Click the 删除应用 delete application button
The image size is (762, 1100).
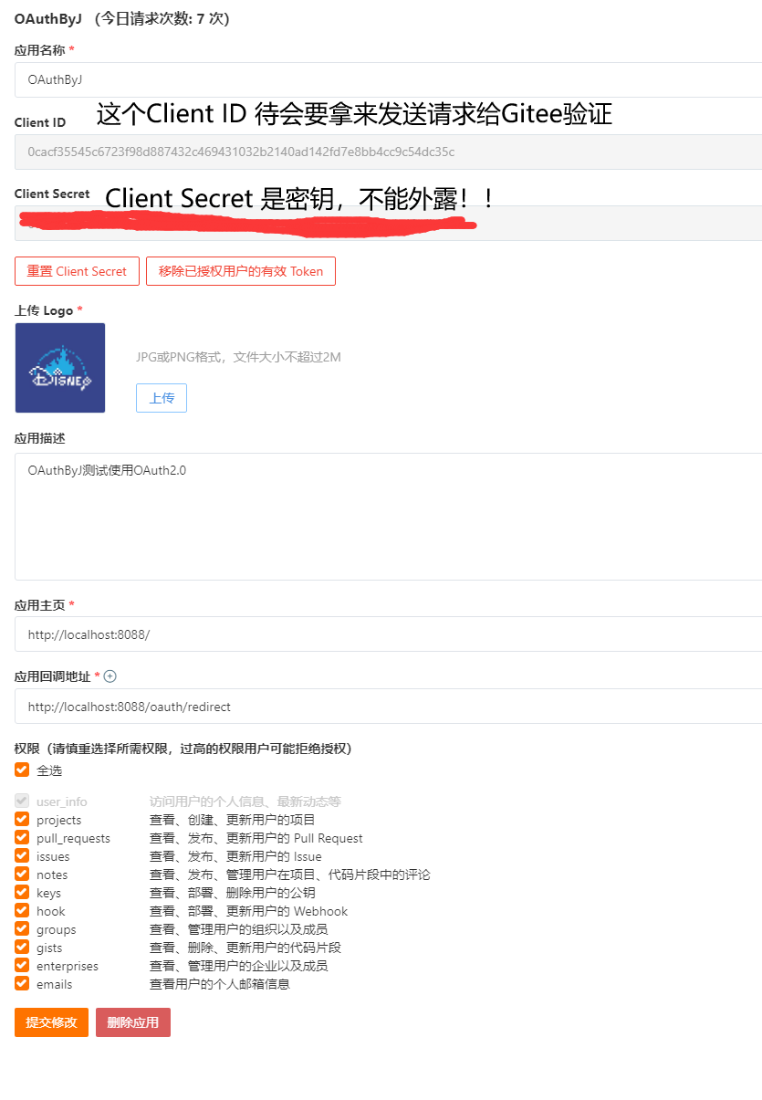point(132,1022)
